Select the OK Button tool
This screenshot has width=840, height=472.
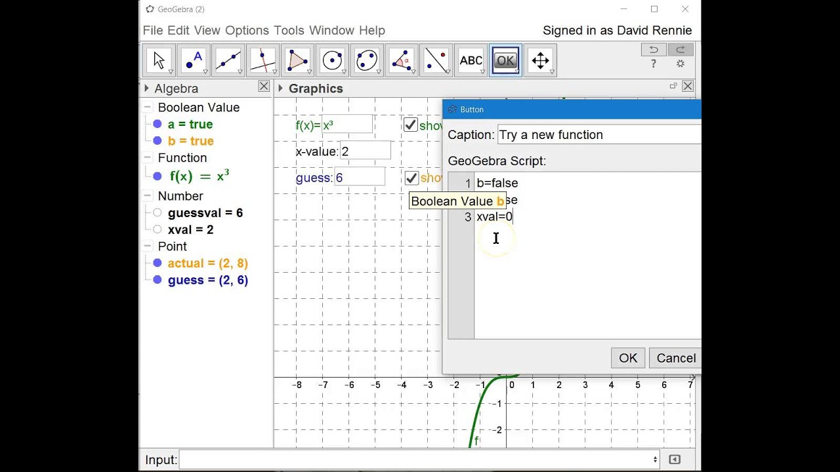click(505, 61)
